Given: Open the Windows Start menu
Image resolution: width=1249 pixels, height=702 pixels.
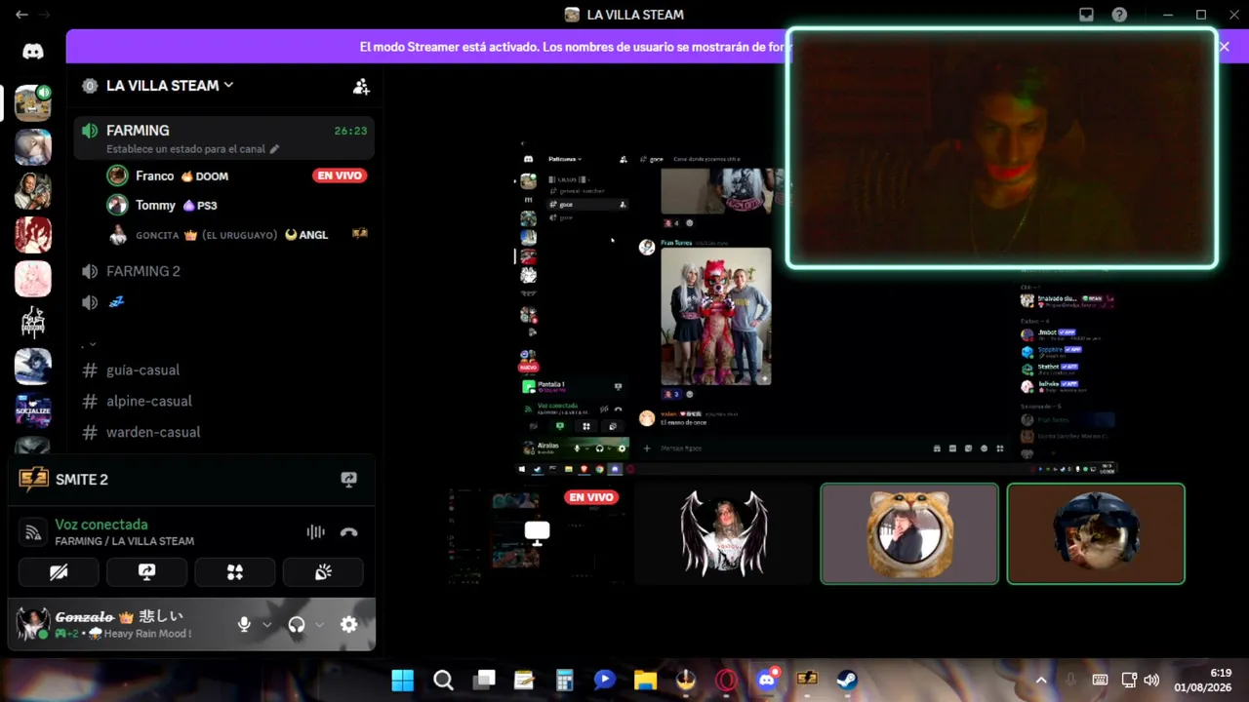Looking at the screenshot, I should coord(402,680).
